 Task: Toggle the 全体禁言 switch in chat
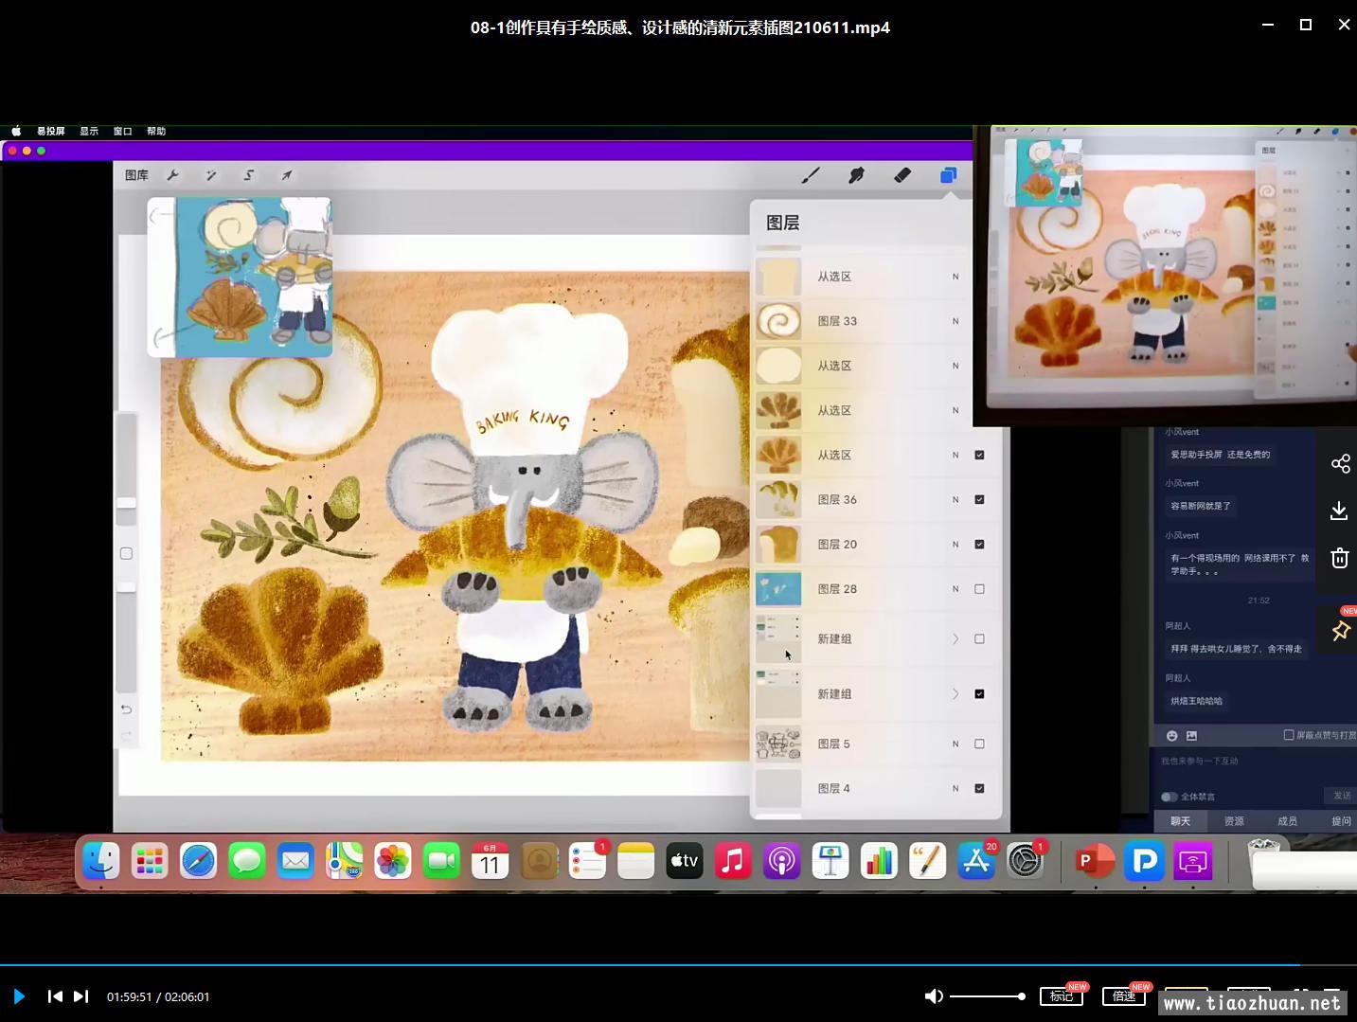[1170, 797]
